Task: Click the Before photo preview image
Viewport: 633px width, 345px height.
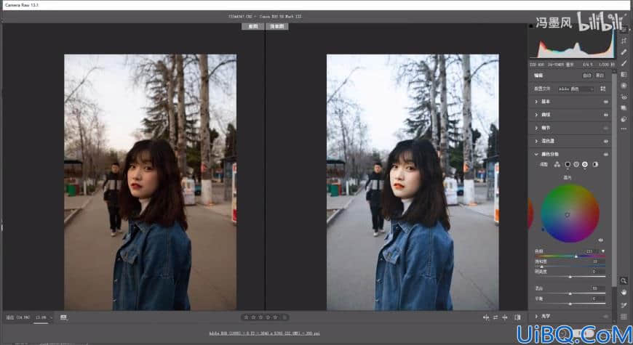Action: 150,182
